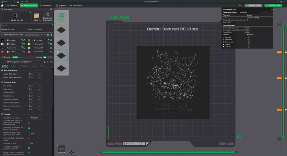This screenshot has height=156, width=287.
Task: Switch to the Calibración tab
Action: (76, 5)
